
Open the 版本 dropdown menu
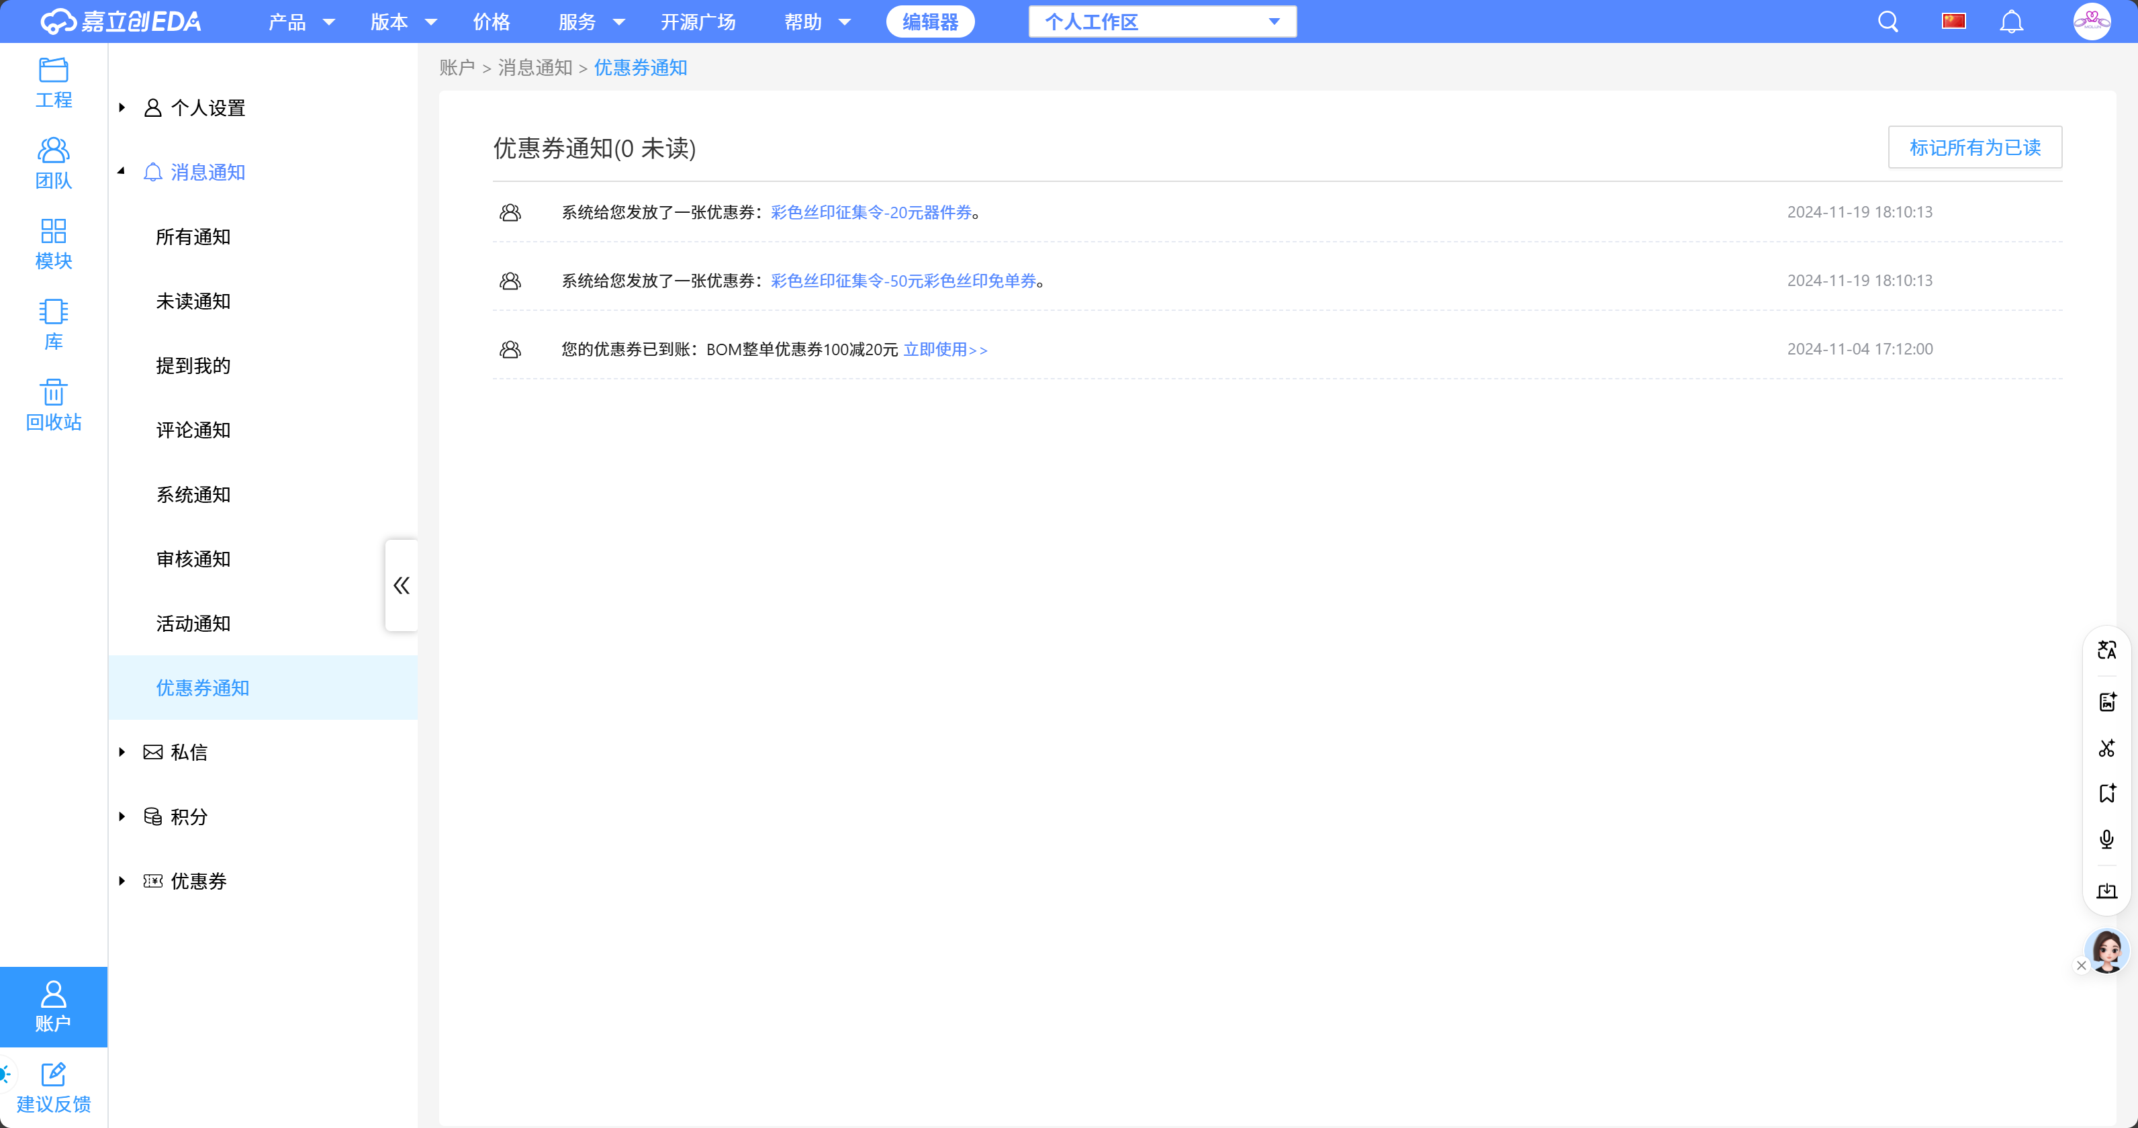coord(404,21)
